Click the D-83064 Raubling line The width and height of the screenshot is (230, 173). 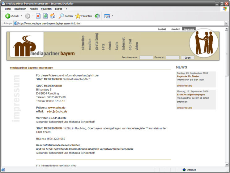47,93
